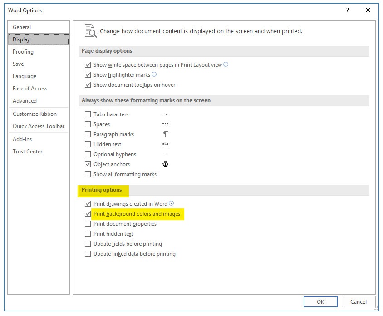The width and height of the screenshot is (383, 316).
Task: Uncheck Print background colors and images
Action: [x=88, y=214]
